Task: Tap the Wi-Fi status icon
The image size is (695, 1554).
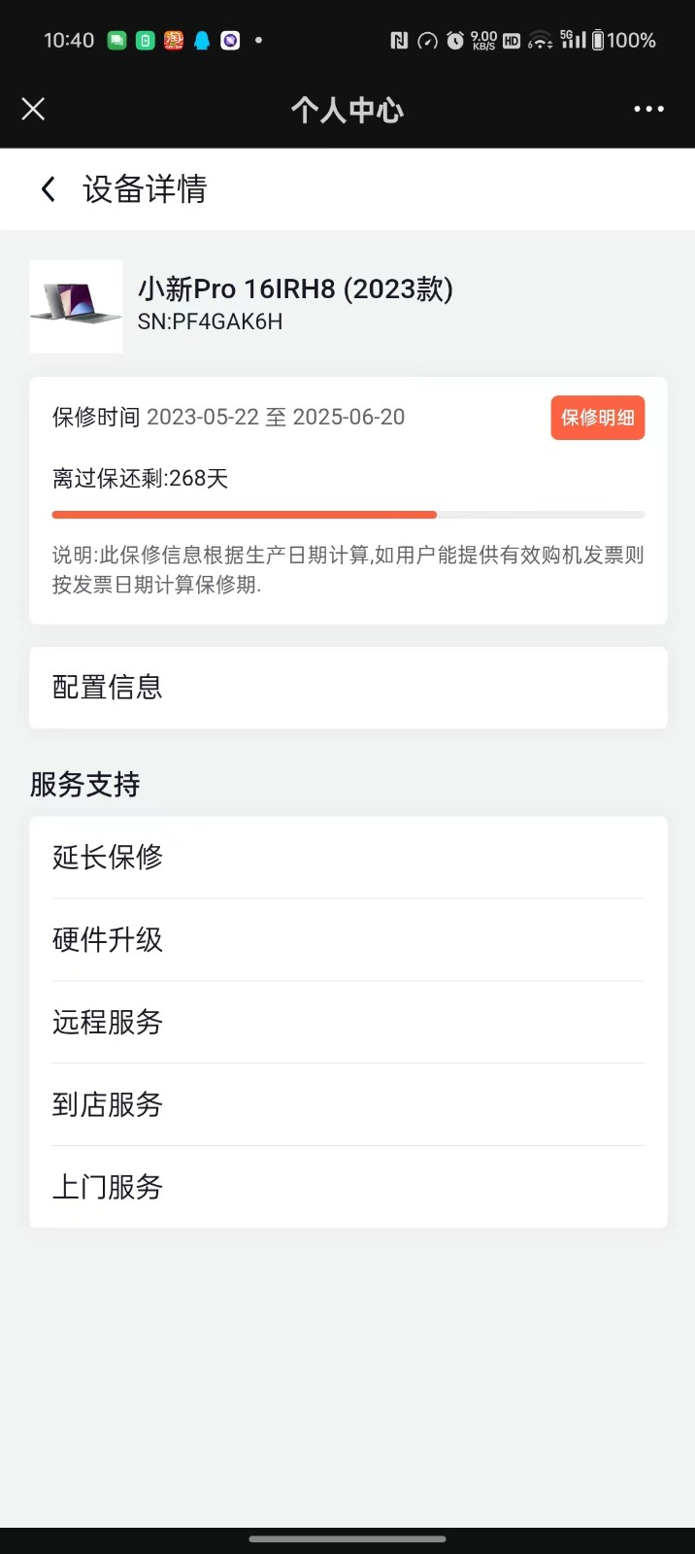Action: click(x=541, y=40)
